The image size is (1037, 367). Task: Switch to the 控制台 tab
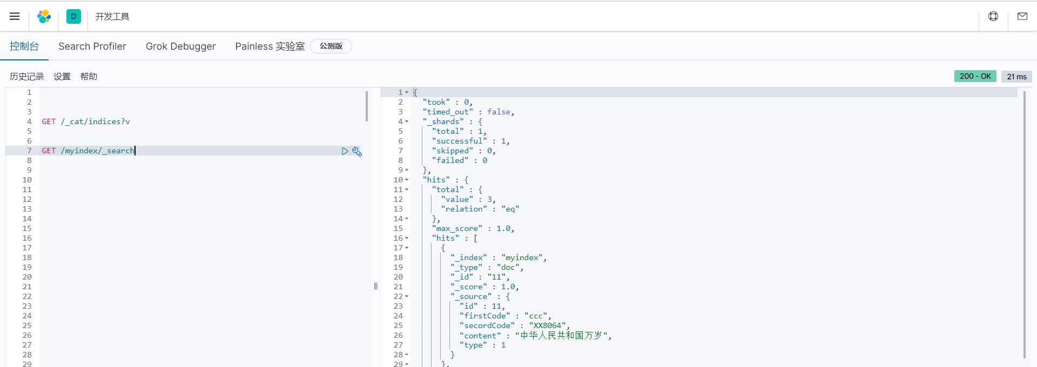24,46
